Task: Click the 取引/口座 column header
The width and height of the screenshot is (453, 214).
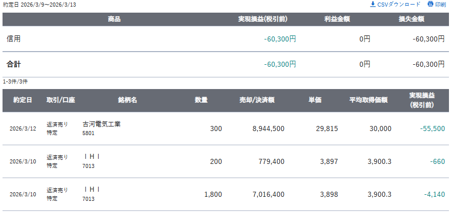Action: coord(61,100)
